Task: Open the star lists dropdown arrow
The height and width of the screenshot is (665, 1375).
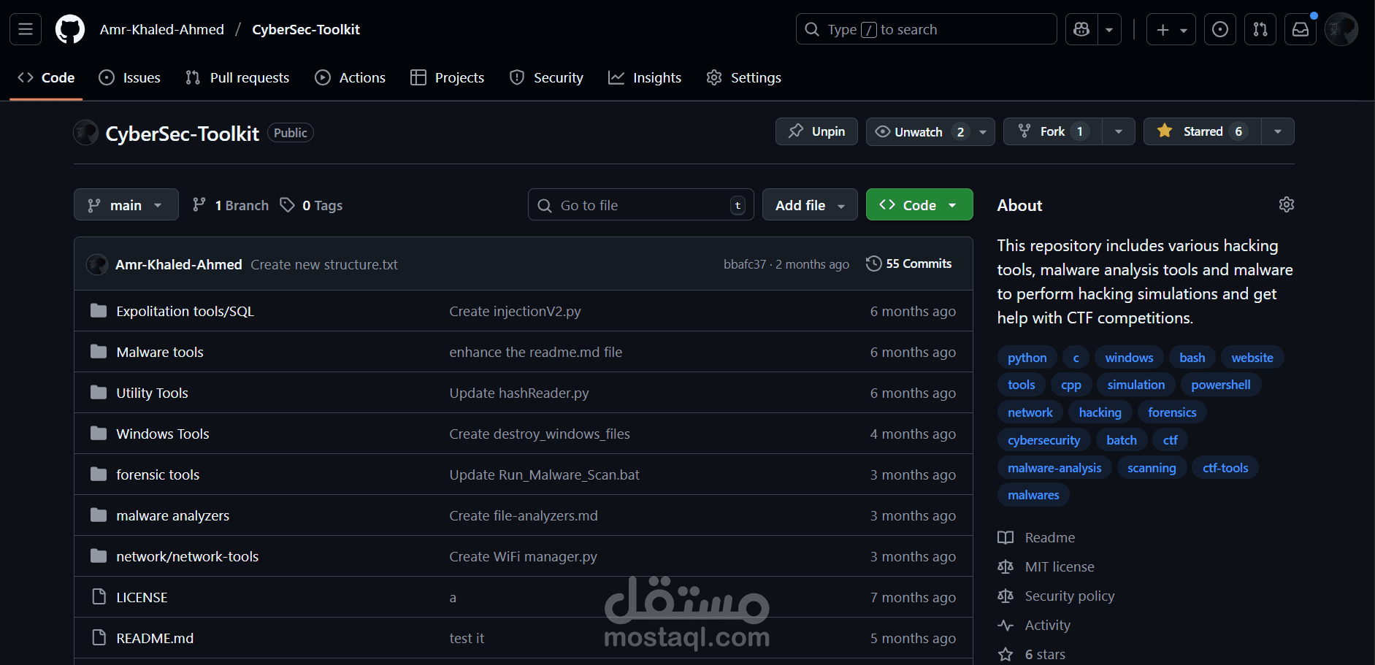Action: [1278, 131]
